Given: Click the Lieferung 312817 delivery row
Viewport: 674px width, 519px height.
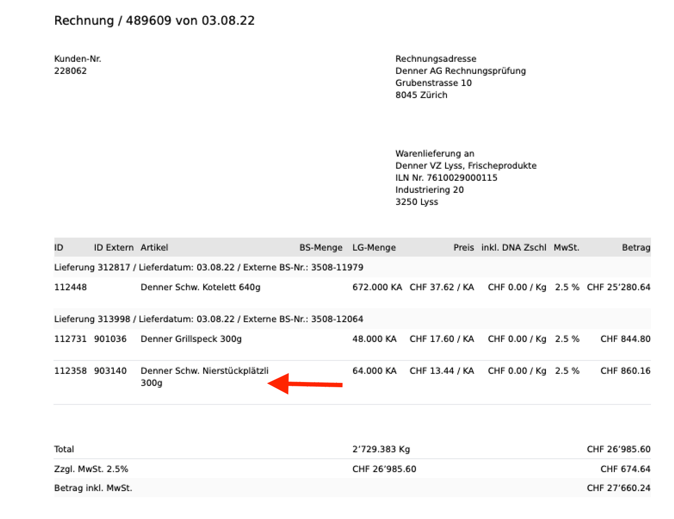Looking at the screenshot, I should 208,268.
